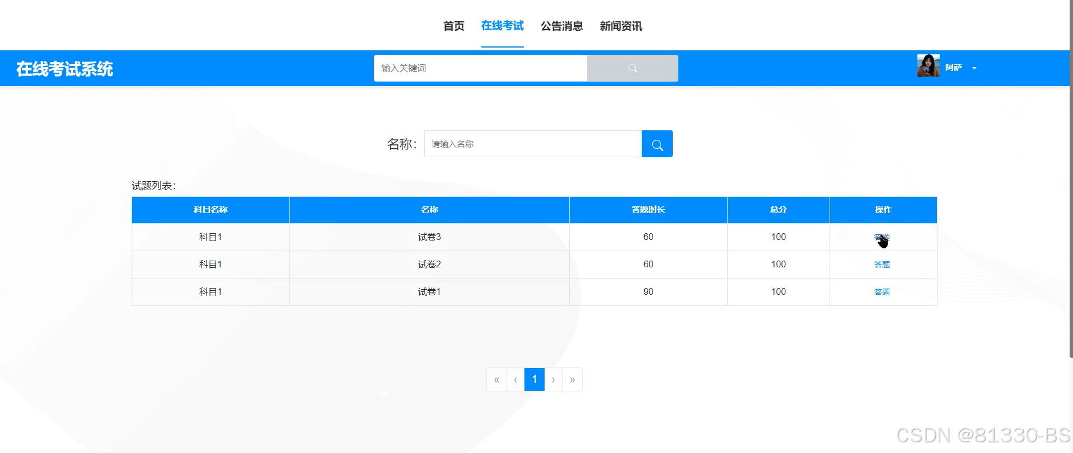Open the 首页 navigation tab
The image size is (1073, 453).
(x=454, y=26)
